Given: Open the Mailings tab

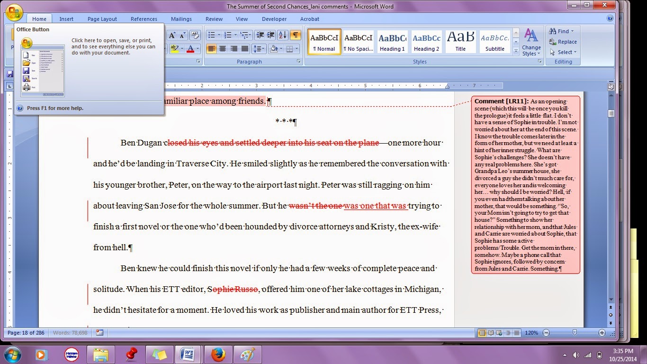Looking at the screenshot, I should (x=181, y=19).
